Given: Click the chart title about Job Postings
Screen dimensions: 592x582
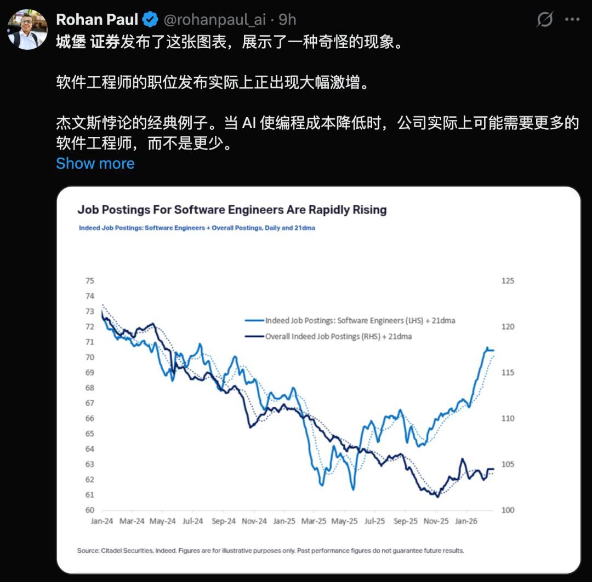Looking at the screenshot, I should [232, 210].
